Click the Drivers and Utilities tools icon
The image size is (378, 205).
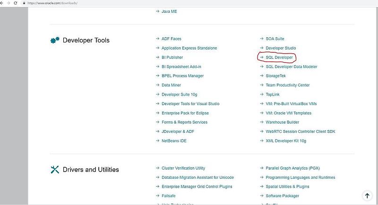point(55,170)
